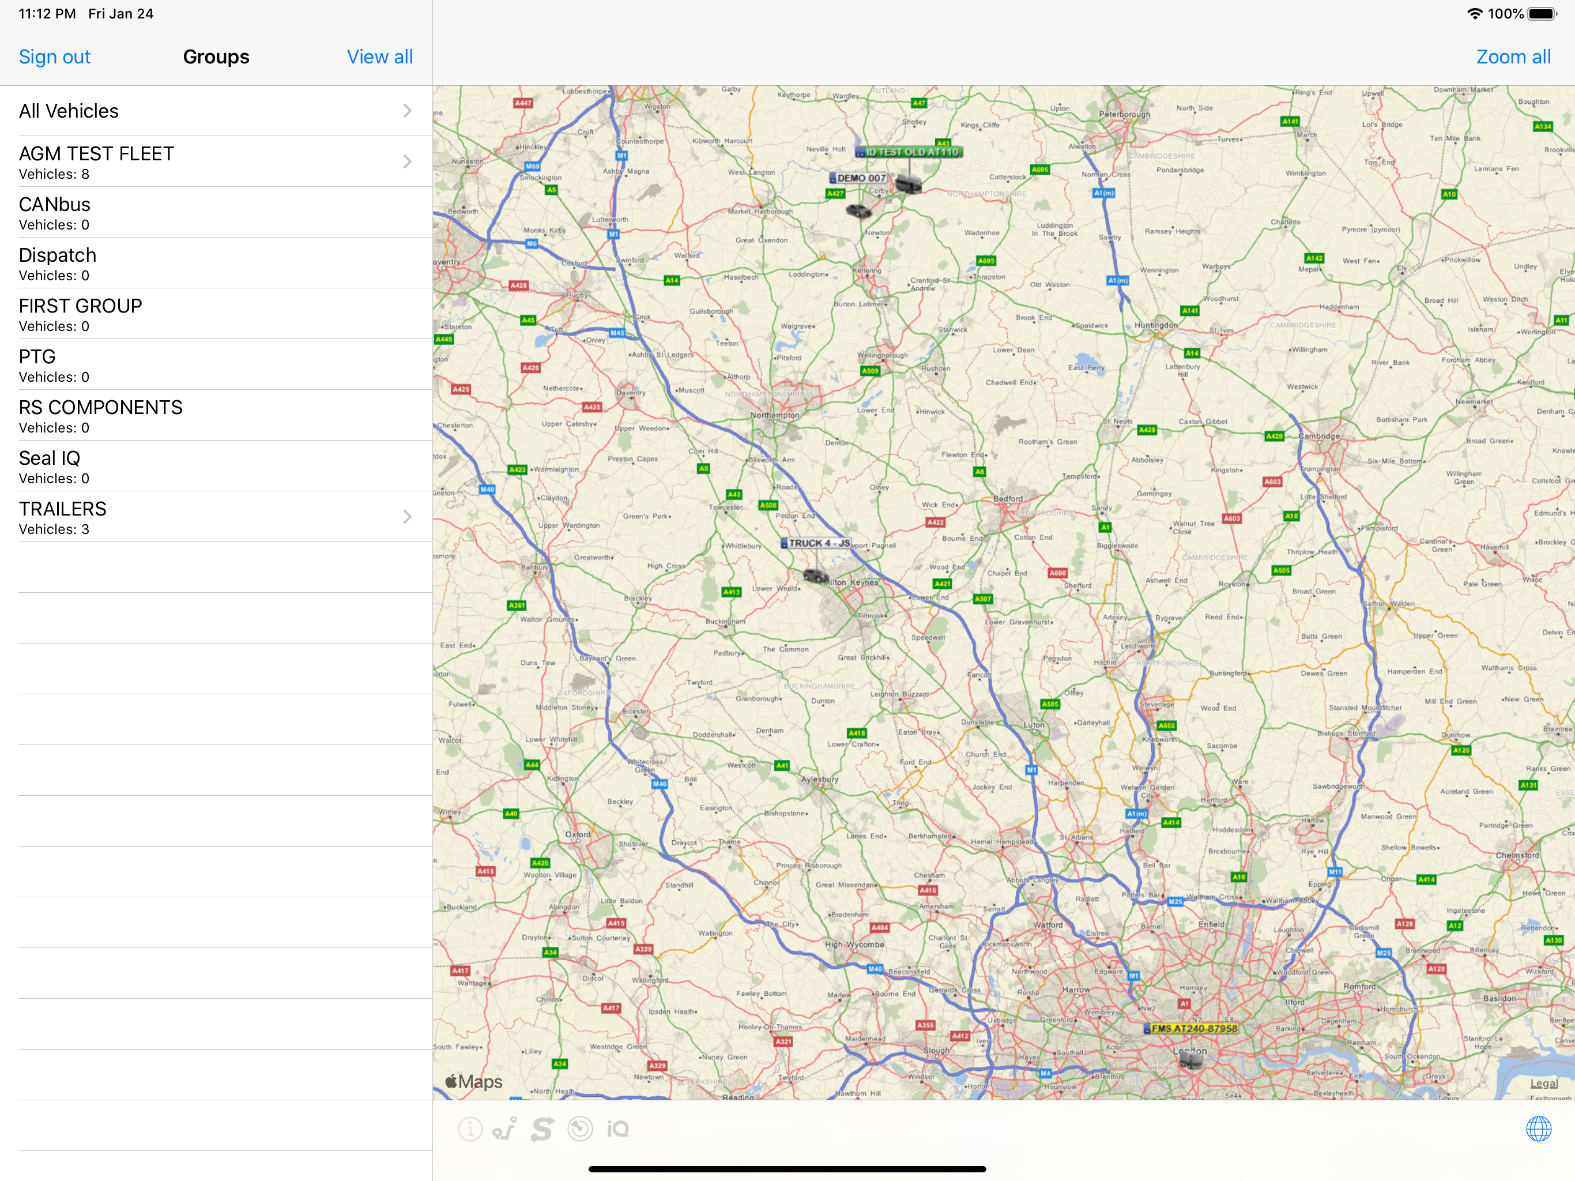Select the CANbus group row
1575x1181 pixels.
pyautogui.click(x=216, y=212)
